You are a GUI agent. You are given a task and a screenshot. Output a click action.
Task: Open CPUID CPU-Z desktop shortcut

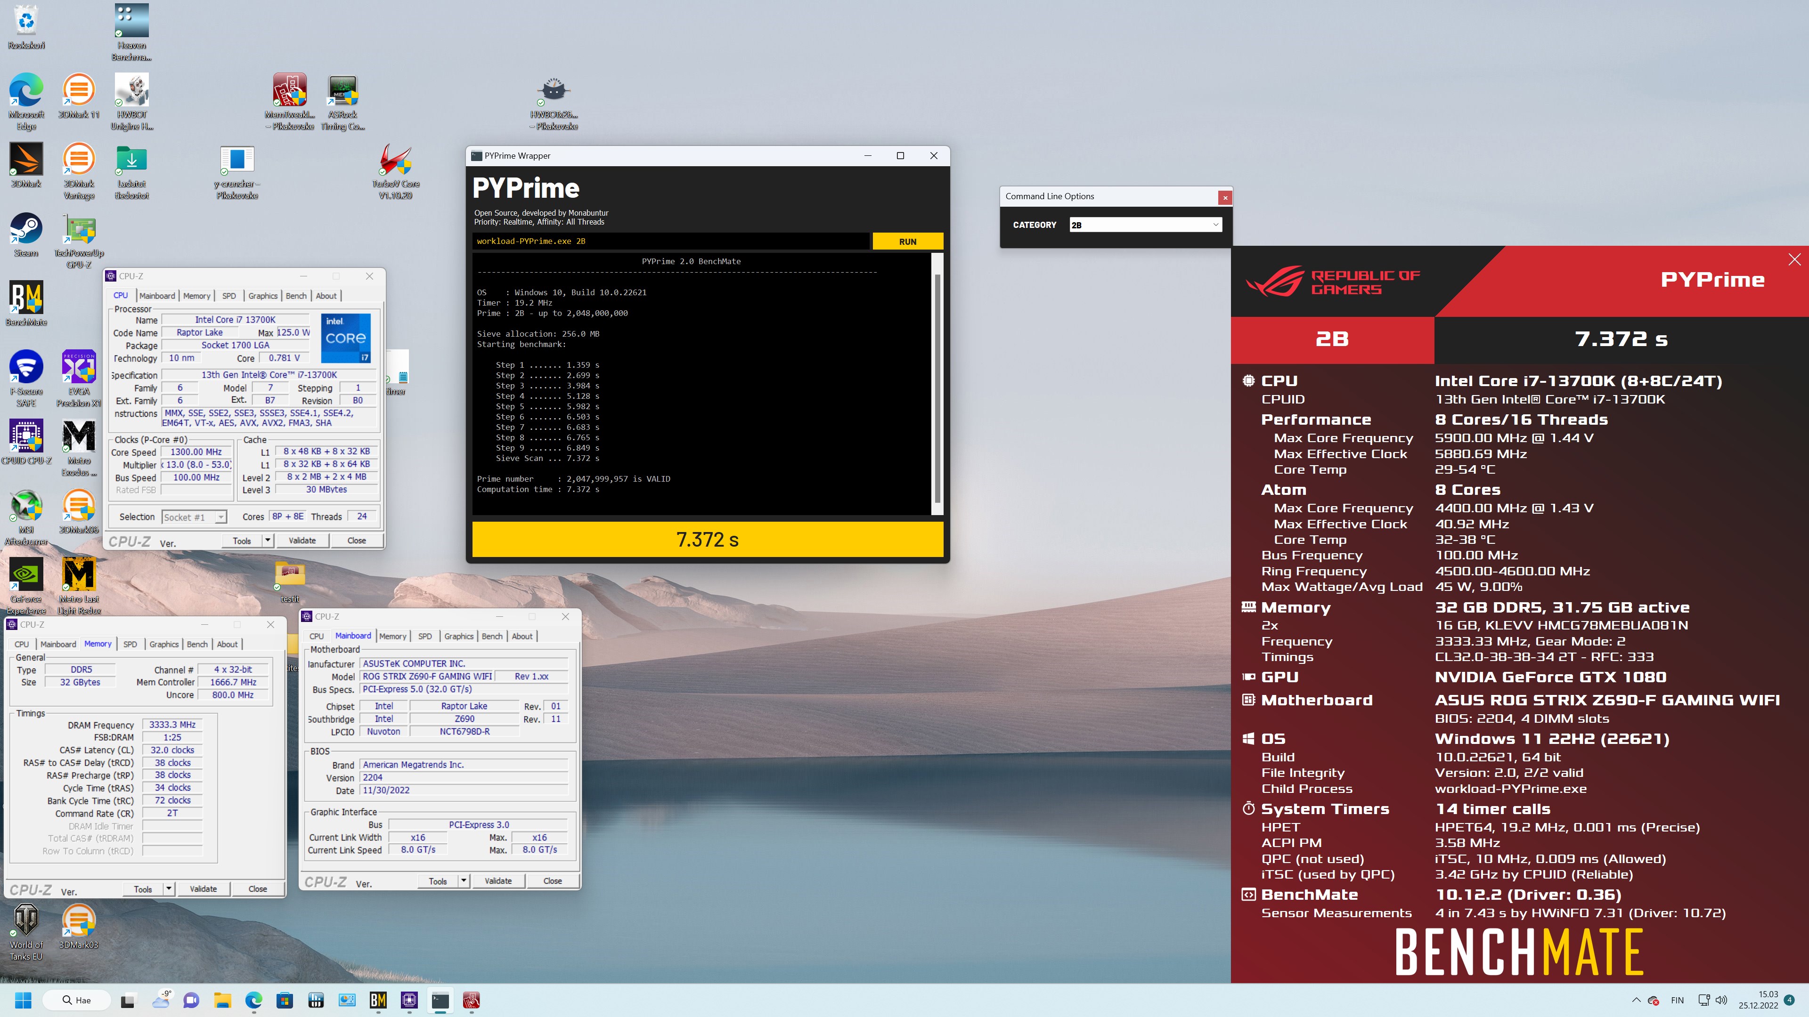[x=26, y=442]
